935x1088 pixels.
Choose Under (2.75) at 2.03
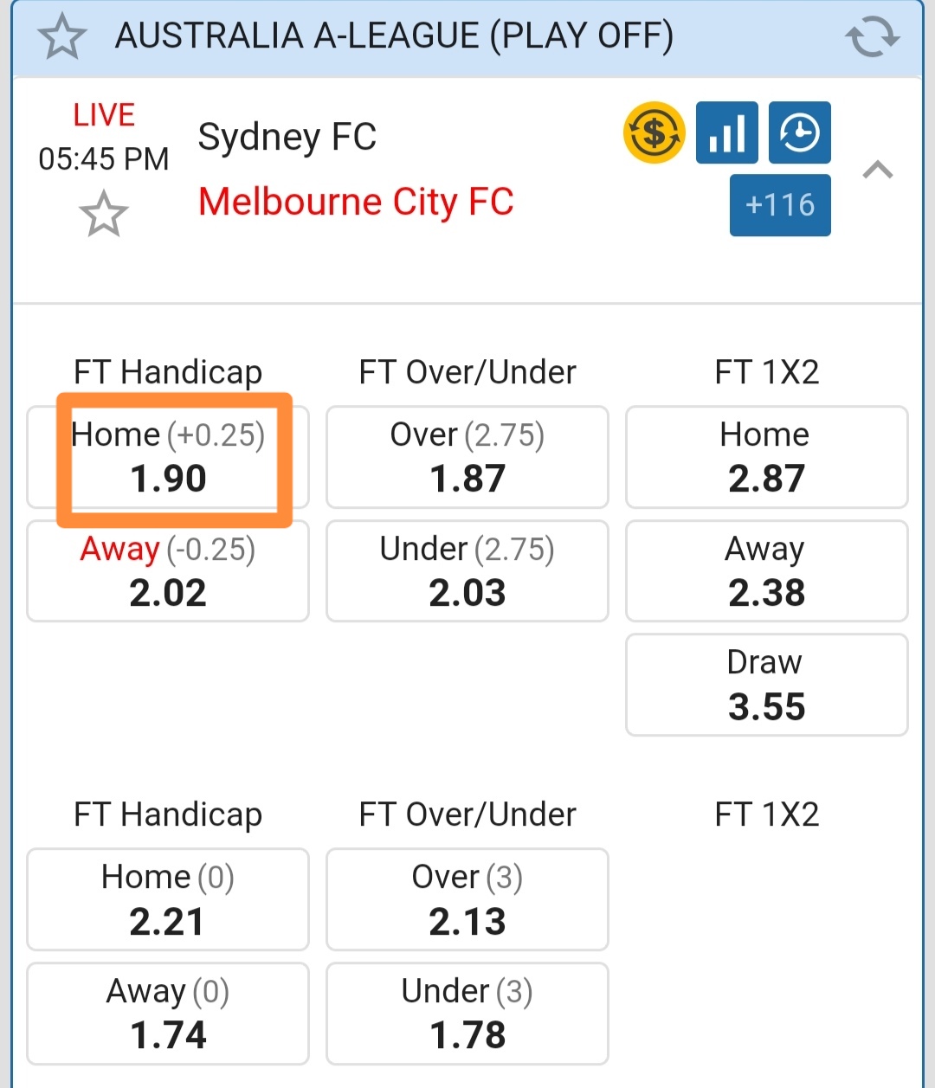(467, 571)
